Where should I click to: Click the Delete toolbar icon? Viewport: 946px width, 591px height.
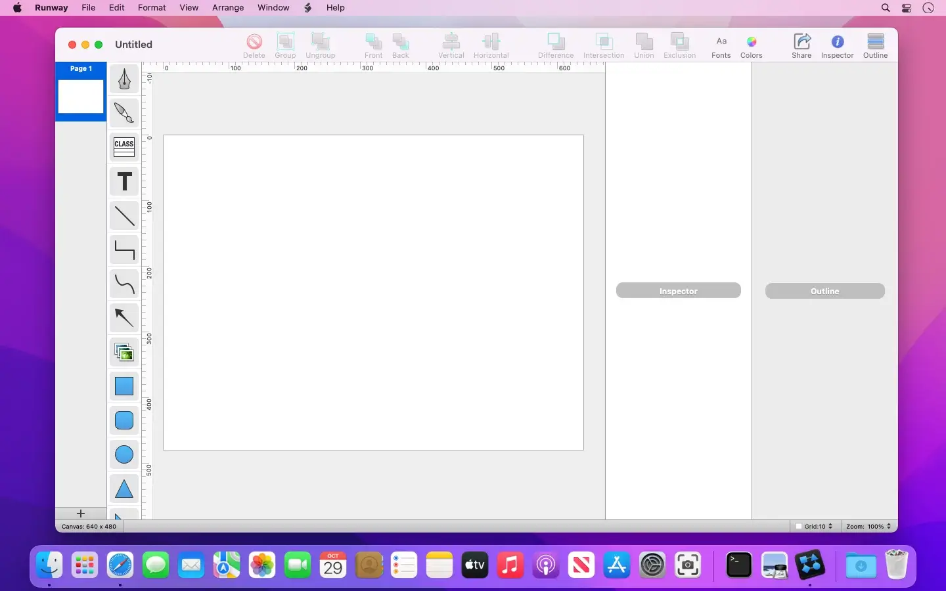coord(254,45)
